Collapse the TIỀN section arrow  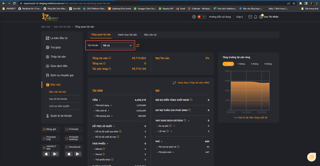click(99, 100)
